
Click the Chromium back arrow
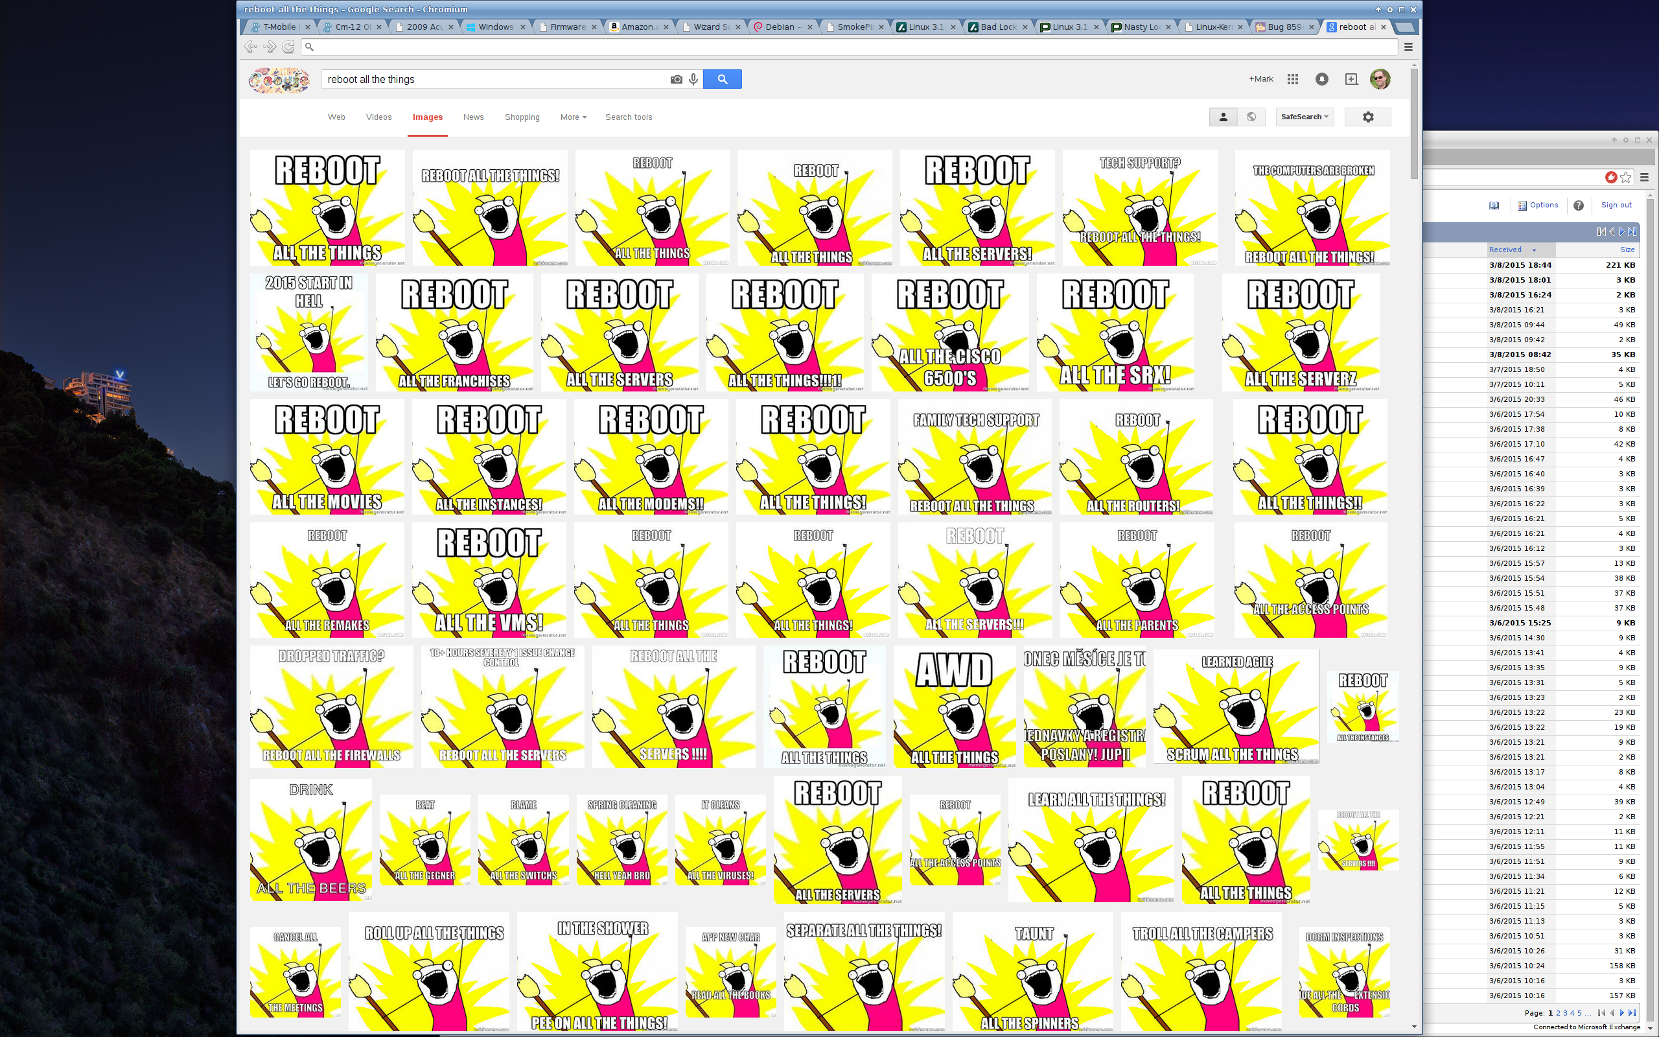(251, 47)
